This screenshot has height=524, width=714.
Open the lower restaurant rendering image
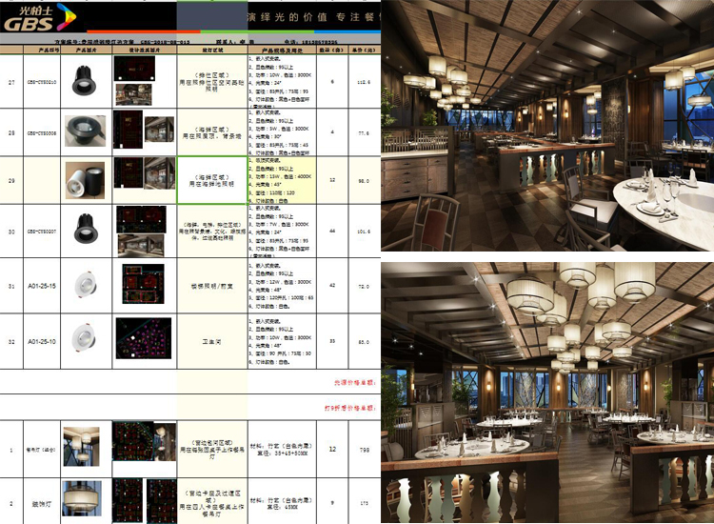547,391
